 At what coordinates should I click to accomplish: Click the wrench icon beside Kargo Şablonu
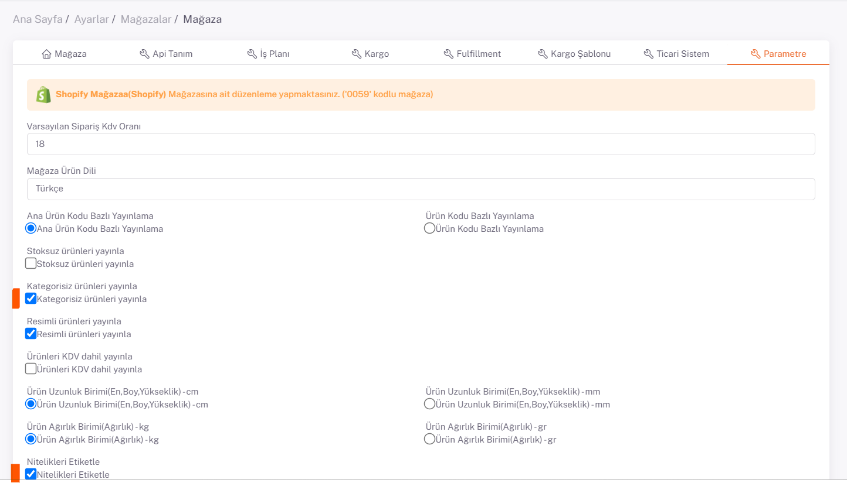tap(543, 54)
